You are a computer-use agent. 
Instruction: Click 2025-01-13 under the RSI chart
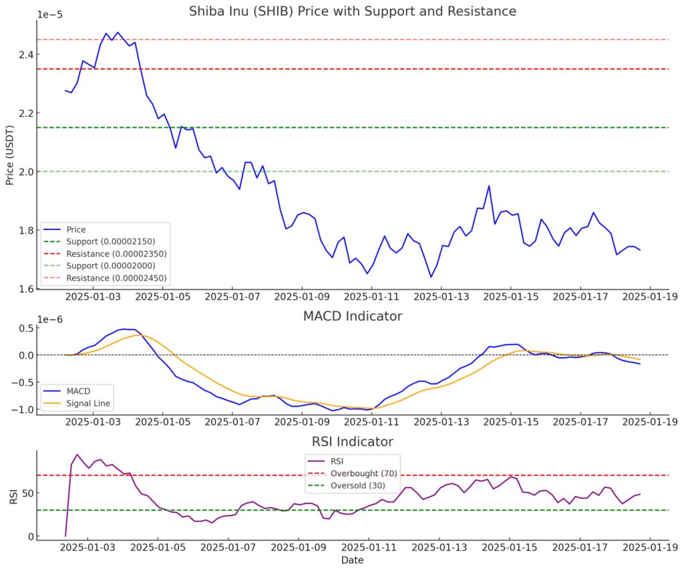point(440,548)
